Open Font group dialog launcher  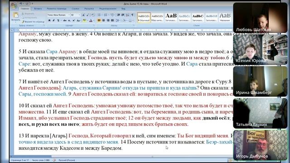coord(94,25)
